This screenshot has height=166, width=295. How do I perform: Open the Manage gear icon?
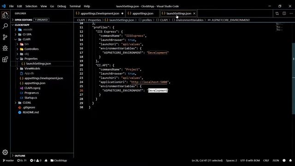click(x=5, y=152)
